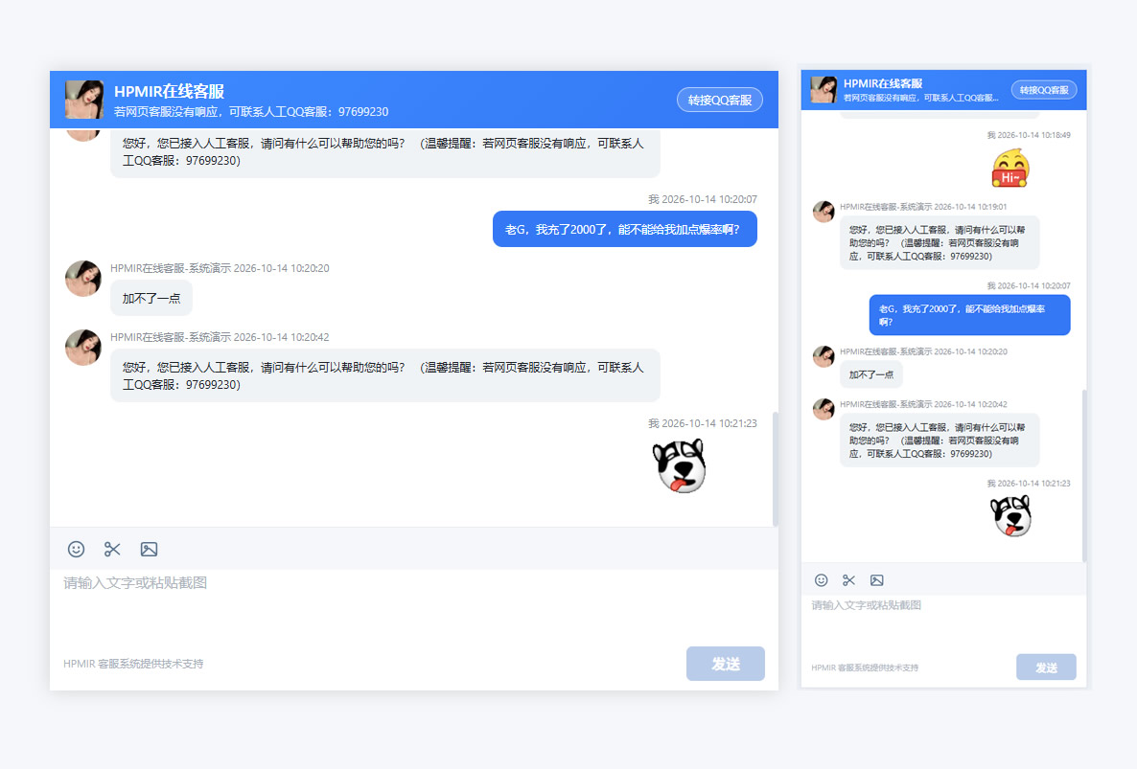Click 转接QQ客服 button in small chat window
1137x769 pixels.
click(x=1044, y=90)
